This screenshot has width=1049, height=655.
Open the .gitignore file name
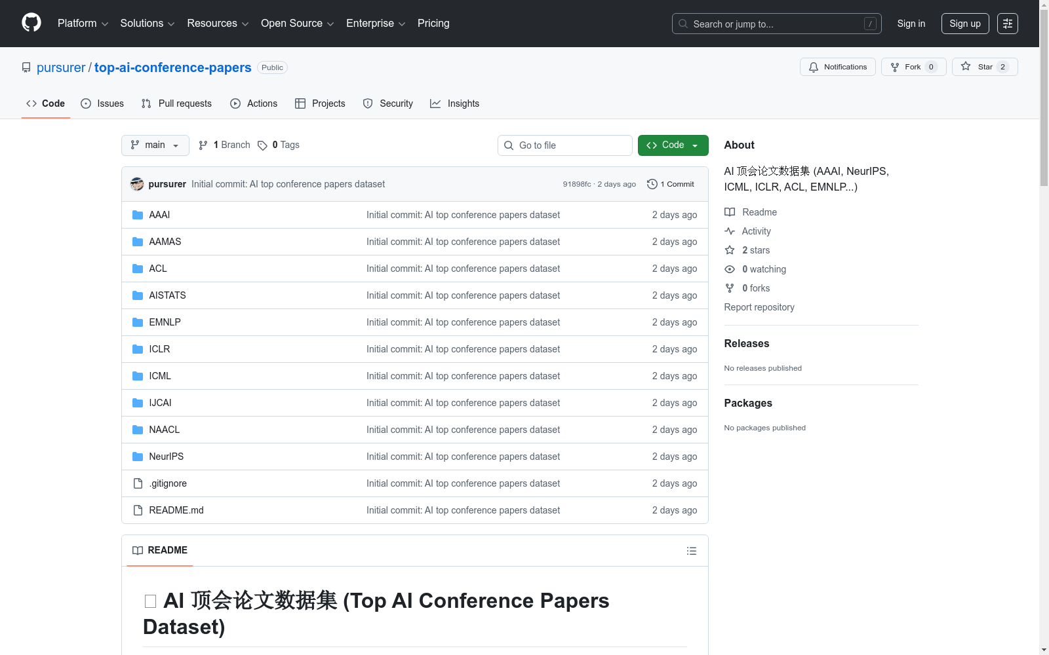click(x=168, y=483)
